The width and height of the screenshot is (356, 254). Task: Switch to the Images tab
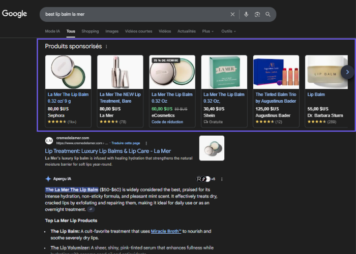(x=112, y=31)
